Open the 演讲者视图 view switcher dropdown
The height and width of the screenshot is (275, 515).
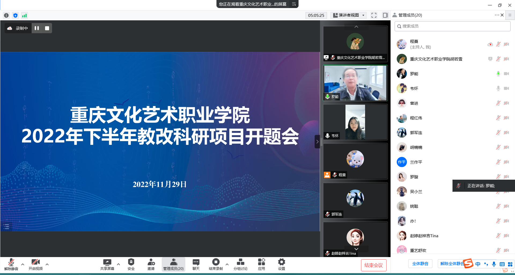[348, 15]
